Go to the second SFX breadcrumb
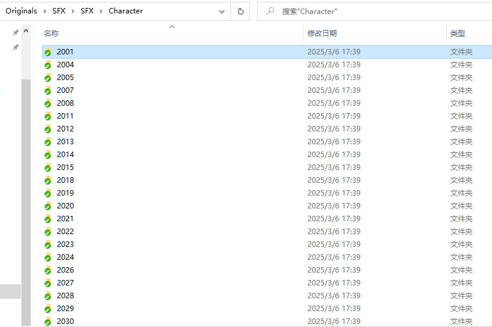The height and width of the screenshot is (327, 492). click(87, 11)
